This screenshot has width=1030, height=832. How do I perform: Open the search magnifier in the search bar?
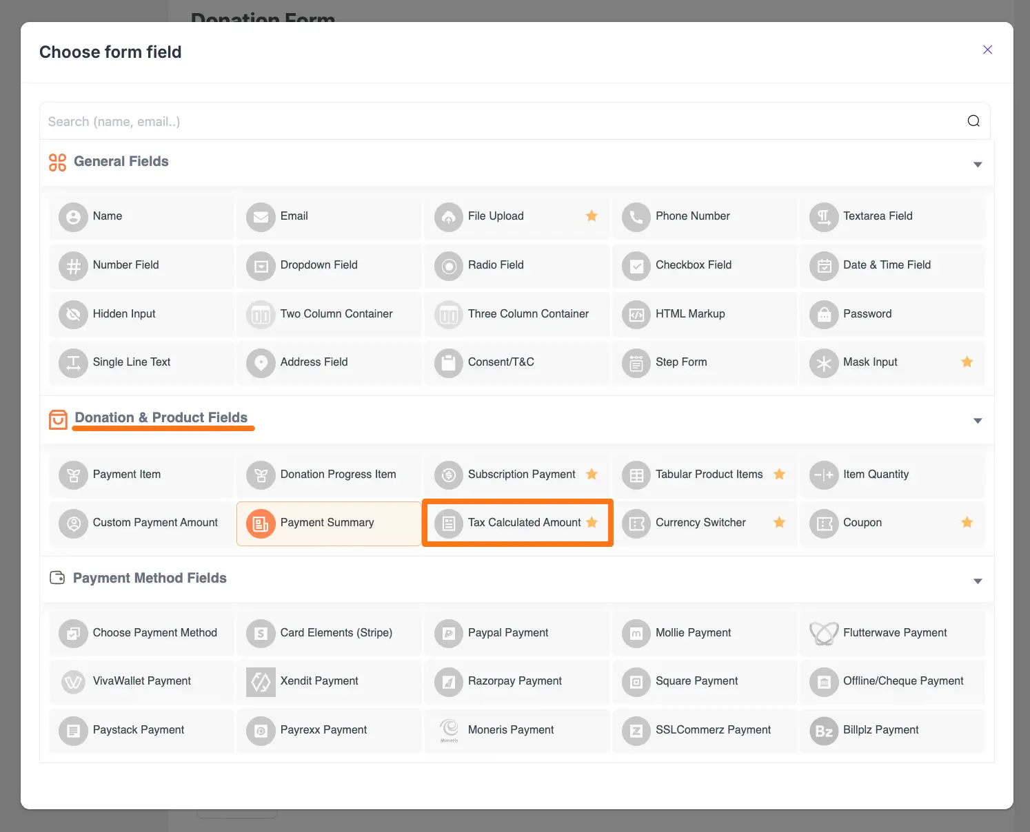pos(973,121)
